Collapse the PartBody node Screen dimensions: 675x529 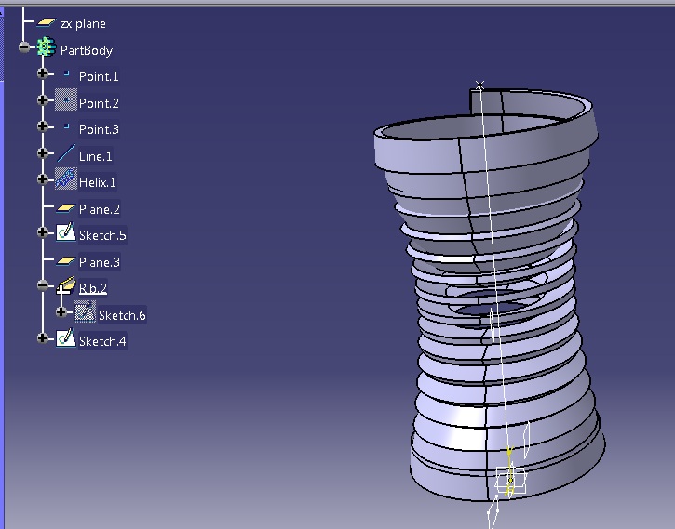pos(24,47)
